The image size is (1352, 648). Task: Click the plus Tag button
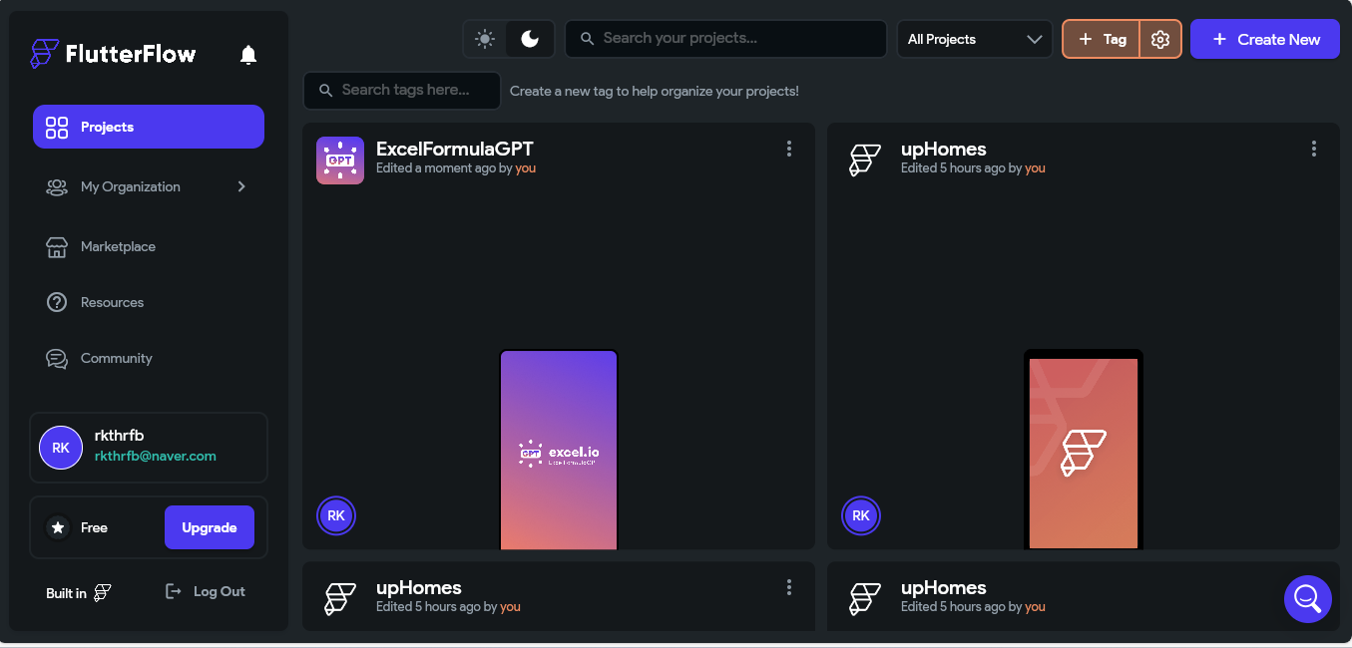coord(1102,39)
